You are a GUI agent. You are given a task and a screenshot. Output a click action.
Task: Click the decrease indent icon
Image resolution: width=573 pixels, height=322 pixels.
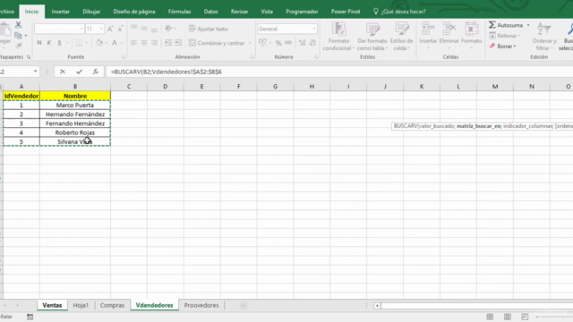coord(168,43)
